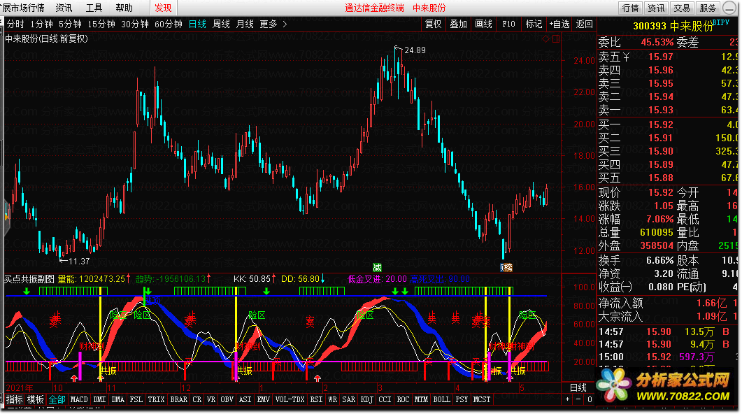Click the 模板 template button

click(36, 400)
